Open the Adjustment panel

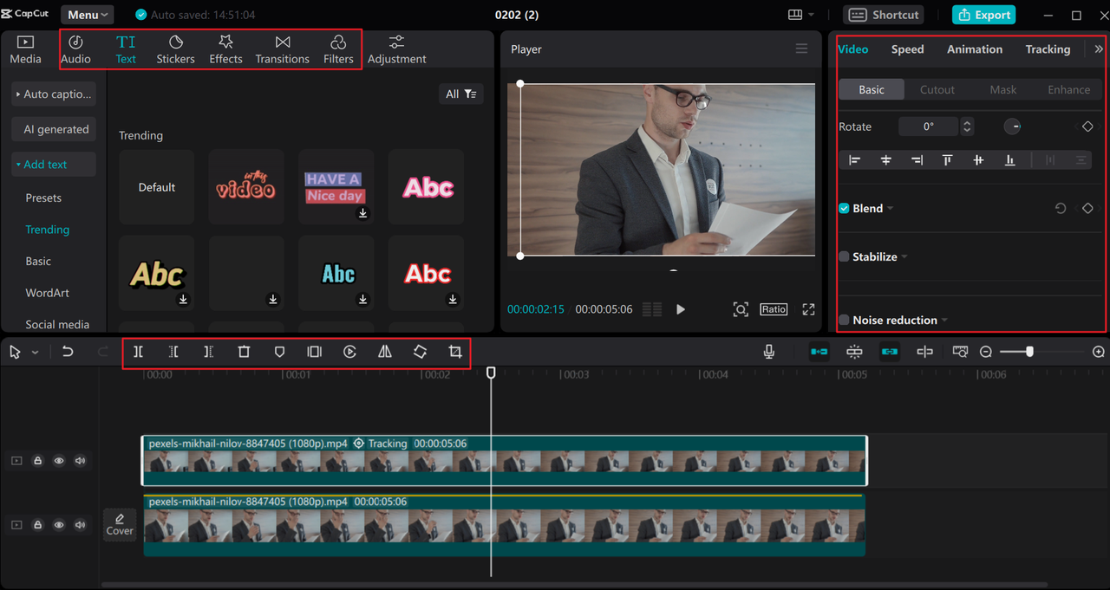(396, 49)
